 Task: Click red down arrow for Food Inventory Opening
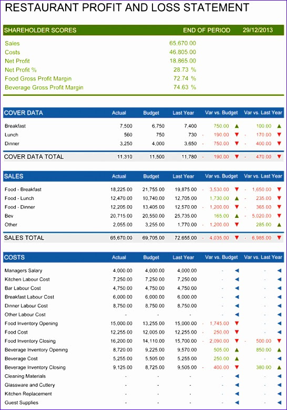(237, 324)
